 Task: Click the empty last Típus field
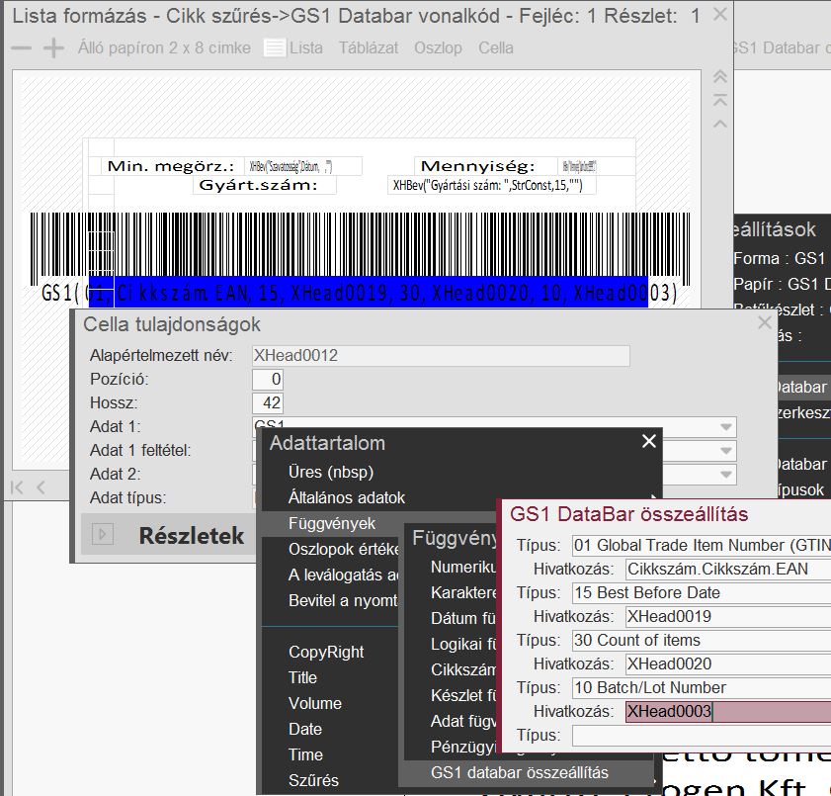coord(702,736)
